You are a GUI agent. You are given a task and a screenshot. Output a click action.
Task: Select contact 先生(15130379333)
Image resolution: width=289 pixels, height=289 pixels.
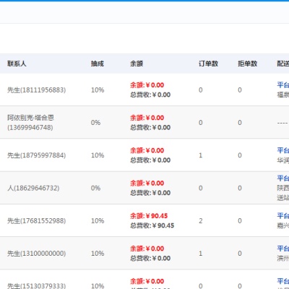point(36,286)
